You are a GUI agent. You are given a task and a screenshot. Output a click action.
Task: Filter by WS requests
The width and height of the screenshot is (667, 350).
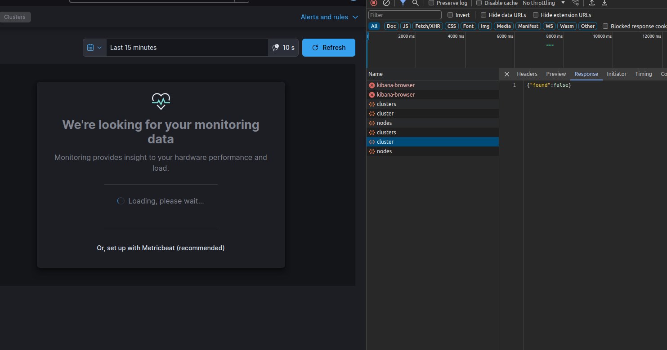coord(549,26)
